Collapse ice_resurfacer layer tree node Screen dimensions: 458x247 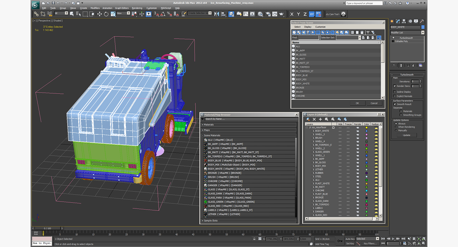307,128
